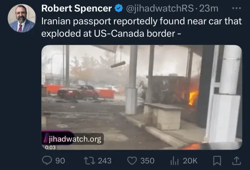Open view analytics bar chart icon
Image resolution: width=250 pixels, height=170 pixels.
click(x=175, y=161)
